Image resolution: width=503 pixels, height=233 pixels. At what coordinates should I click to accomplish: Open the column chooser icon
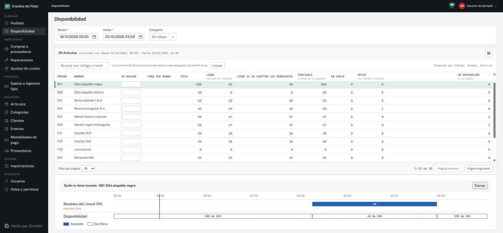click(x=489, y=53)
